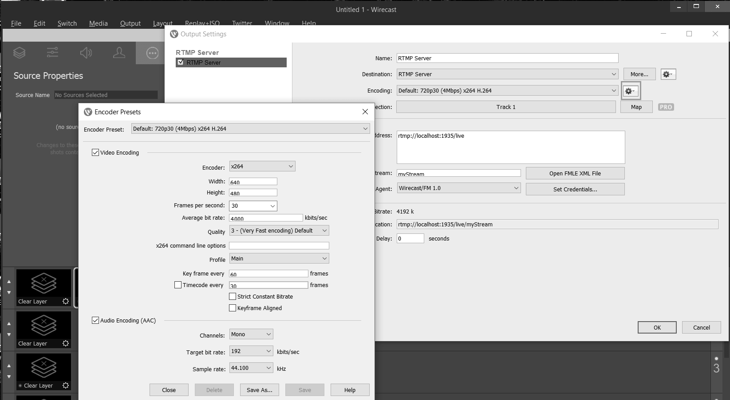Expand the audio Channels dropdown

pos(251,334)
